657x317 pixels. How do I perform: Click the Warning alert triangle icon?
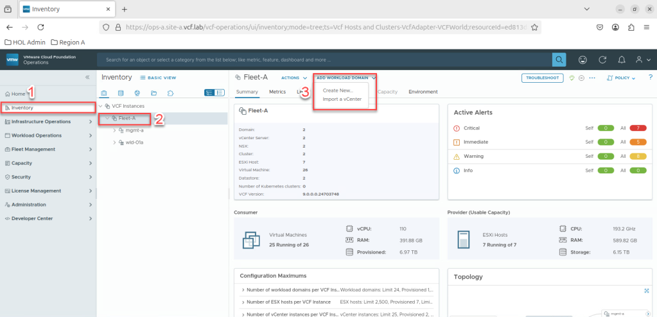point(457,156)
